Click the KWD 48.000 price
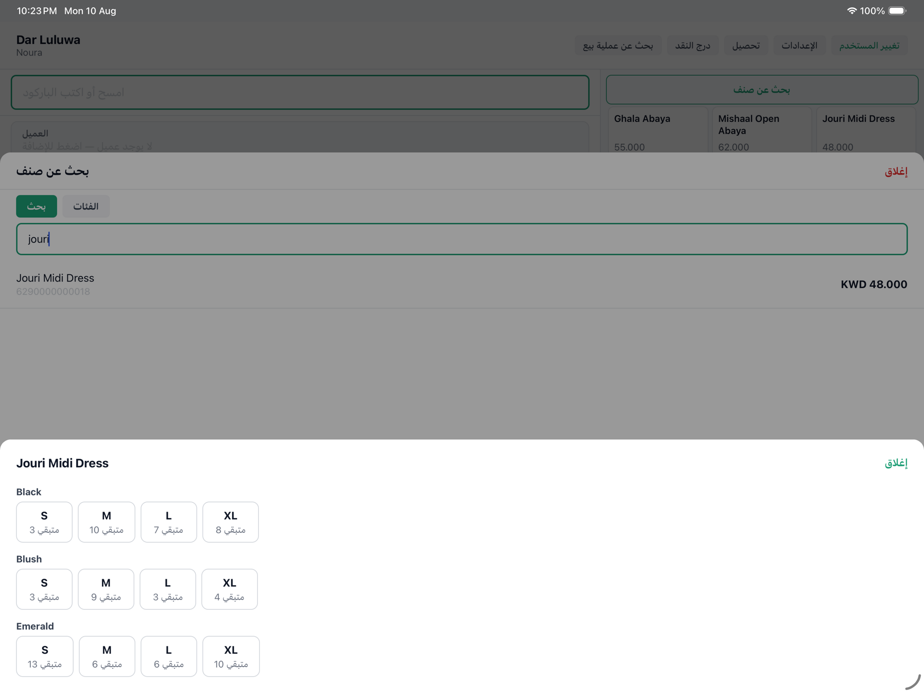The height and width of the screenshot is (693, 924). pyautogui.click(x=874, y=284)
